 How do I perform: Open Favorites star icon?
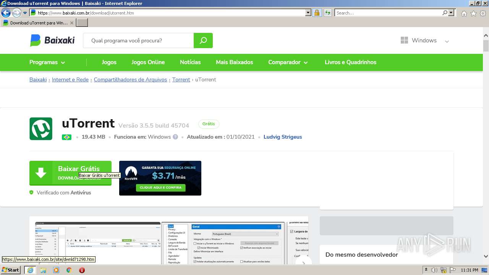[473, 13]
